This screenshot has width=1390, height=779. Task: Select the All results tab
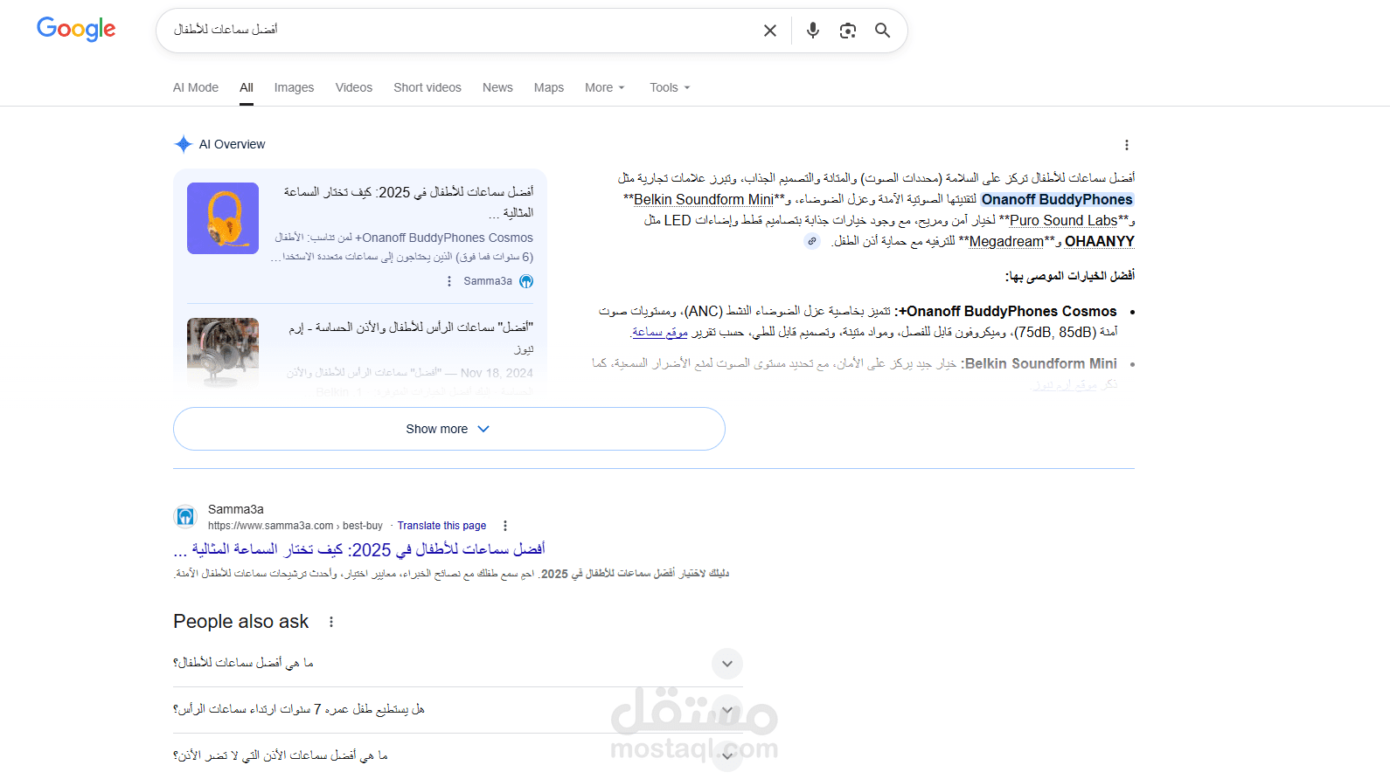[247, 87]
